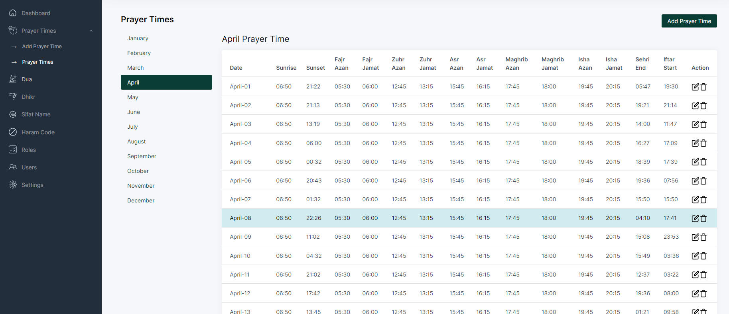729x314 pixels.
Task: Edit the highlighted April-08 row
Action: click(695, 218)
